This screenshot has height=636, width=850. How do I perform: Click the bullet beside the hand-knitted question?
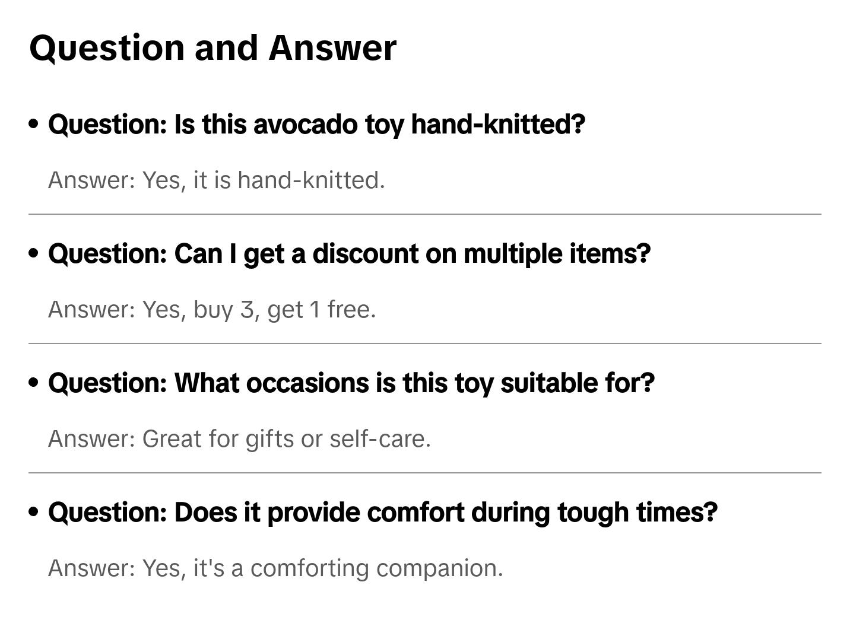[34, 124]
